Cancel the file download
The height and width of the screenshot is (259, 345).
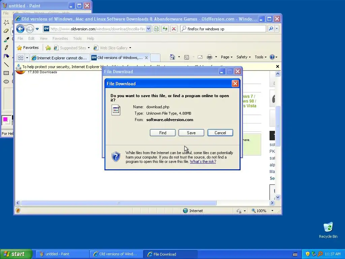click(220, 133)
